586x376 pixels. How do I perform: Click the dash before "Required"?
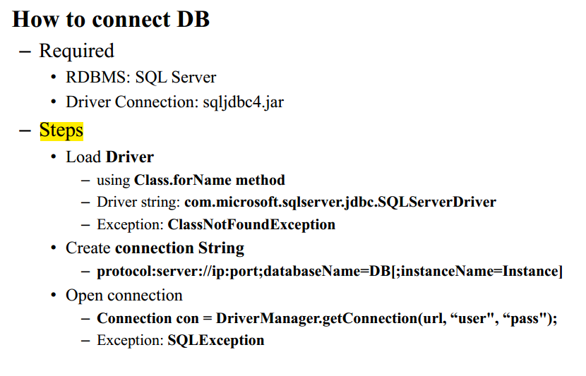[x=25, y=51]
